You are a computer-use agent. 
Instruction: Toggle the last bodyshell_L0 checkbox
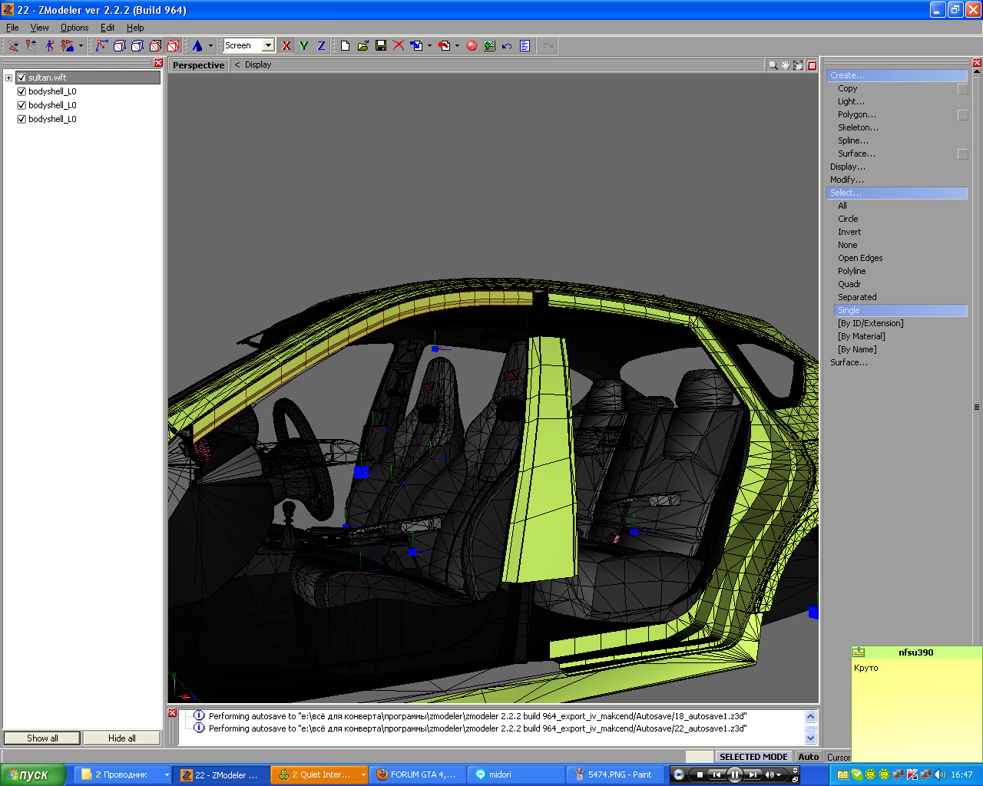click(22, 119)
